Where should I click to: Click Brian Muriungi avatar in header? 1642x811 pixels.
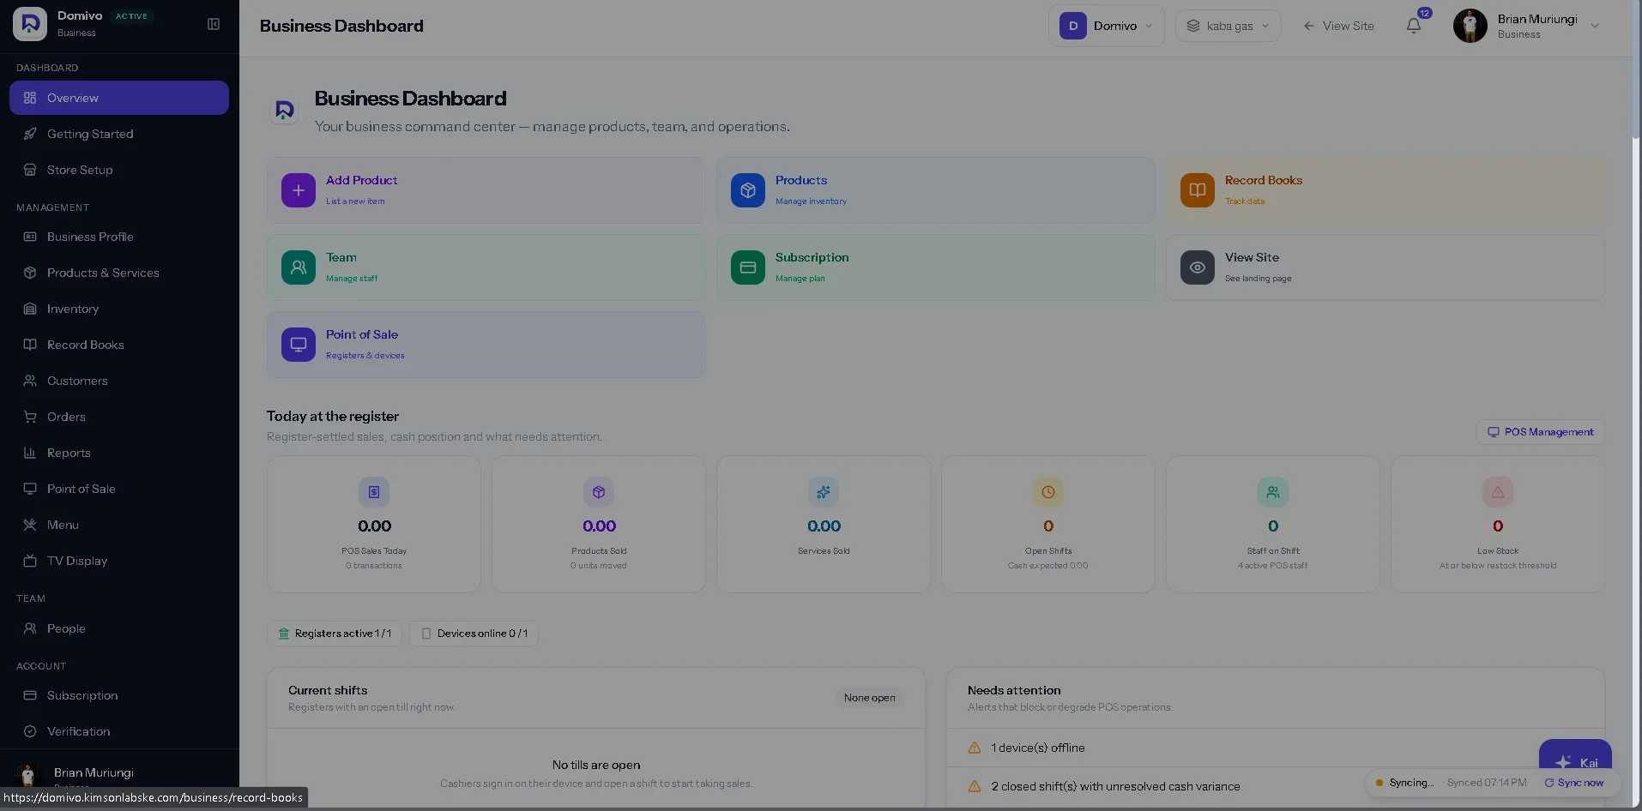(x=1470, y=26)
